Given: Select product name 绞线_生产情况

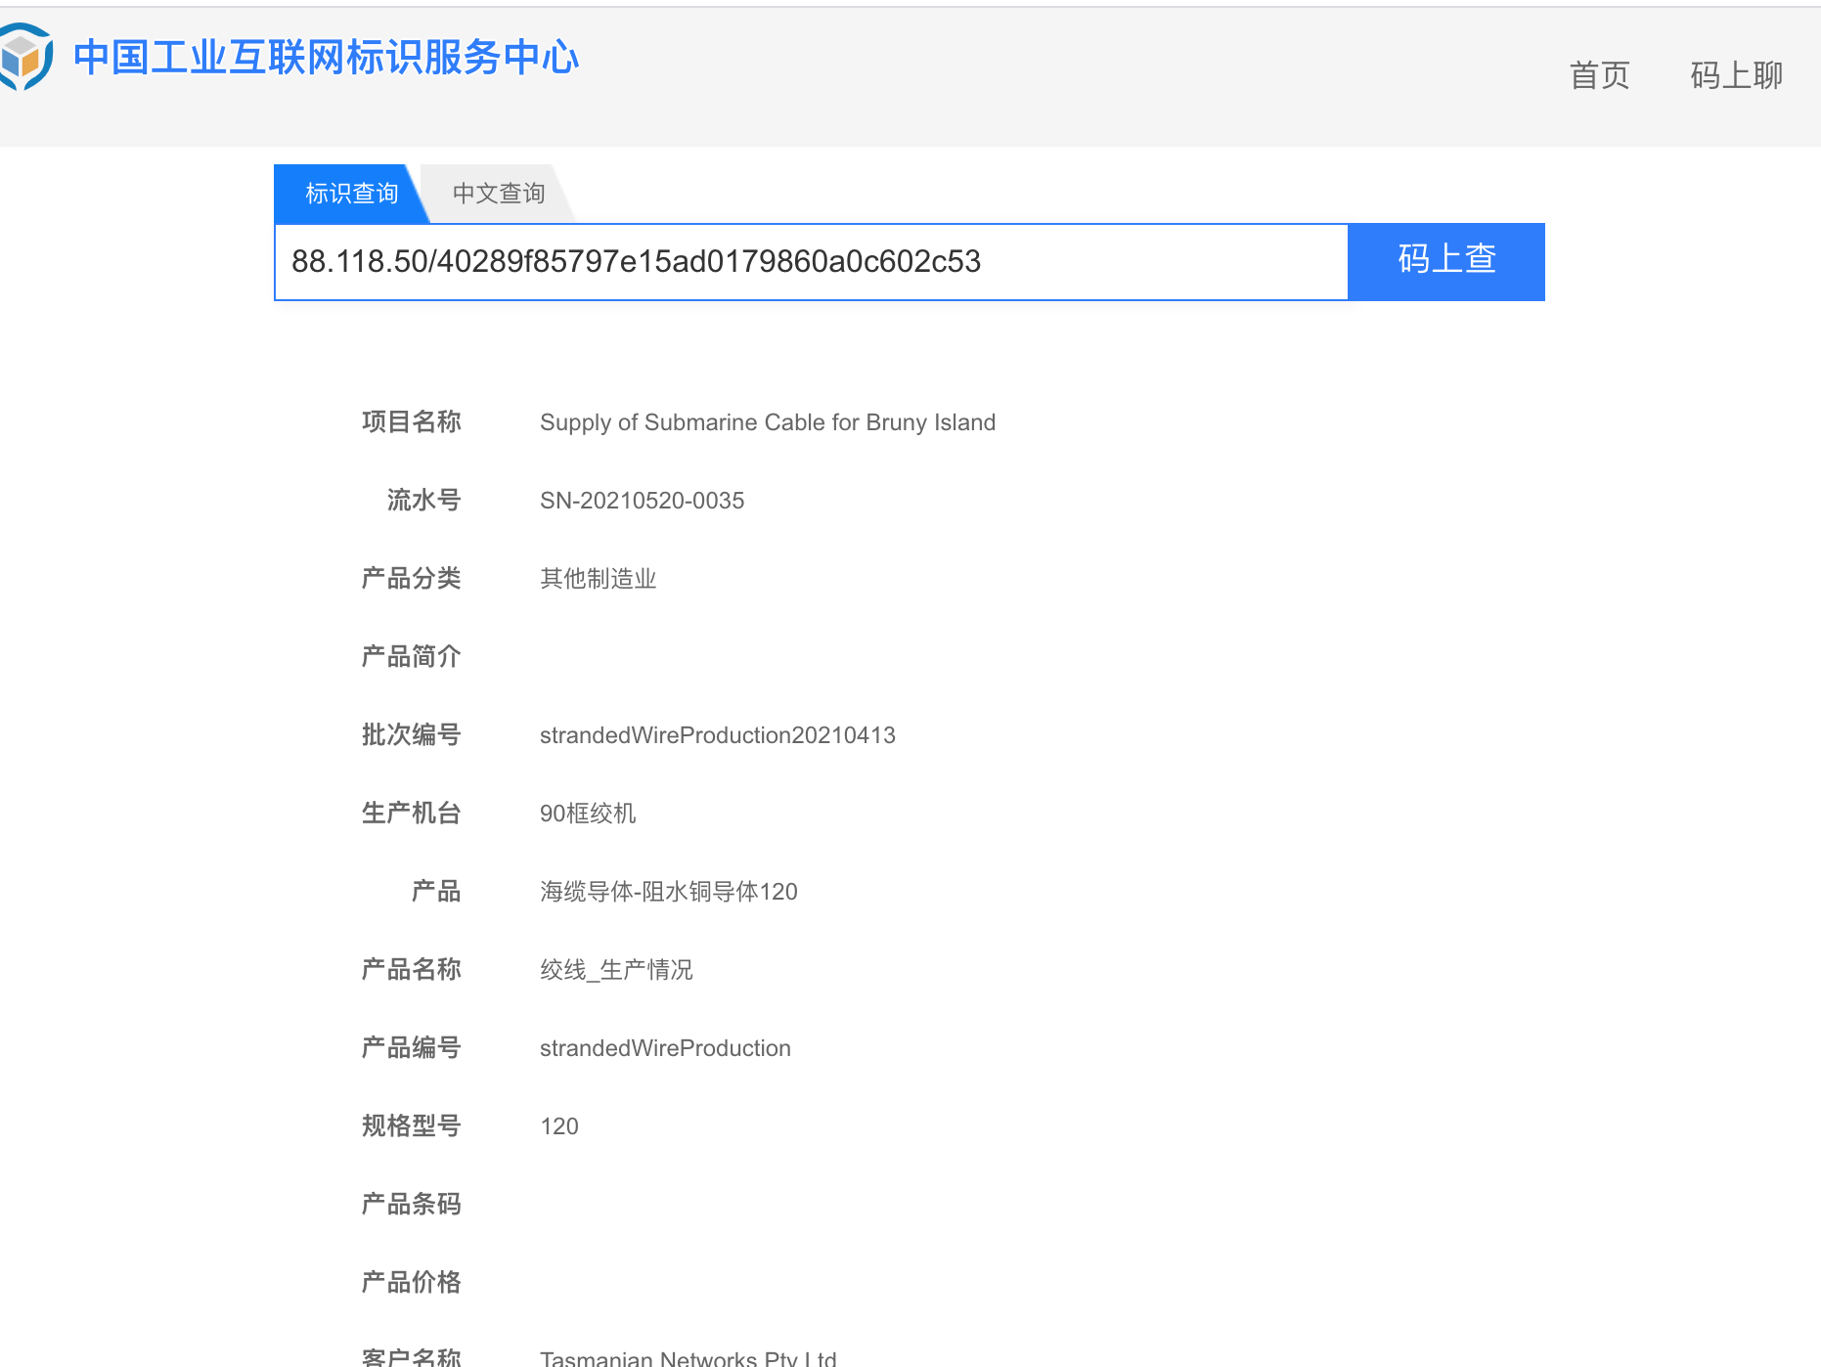Looking at the screenshot, I should point(616,970).
